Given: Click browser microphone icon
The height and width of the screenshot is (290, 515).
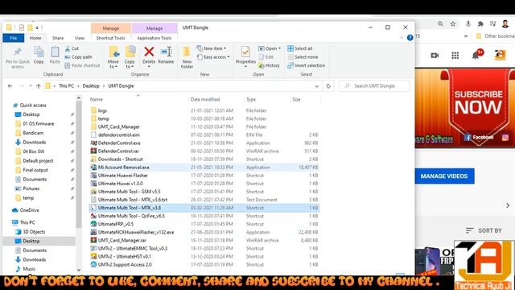Looking at the screenshot, I should coord(468,23).
